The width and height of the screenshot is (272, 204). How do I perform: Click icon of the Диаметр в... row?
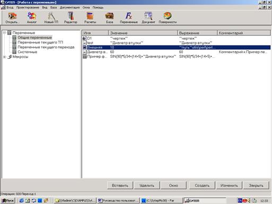85,52
